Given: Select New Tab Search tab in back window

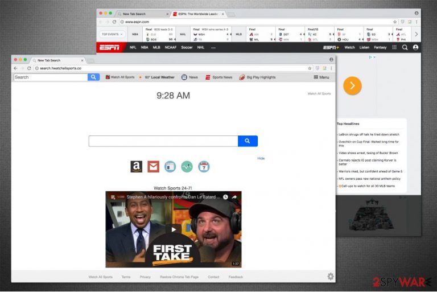Looking at the screenshot, I should tap(143, 14).
